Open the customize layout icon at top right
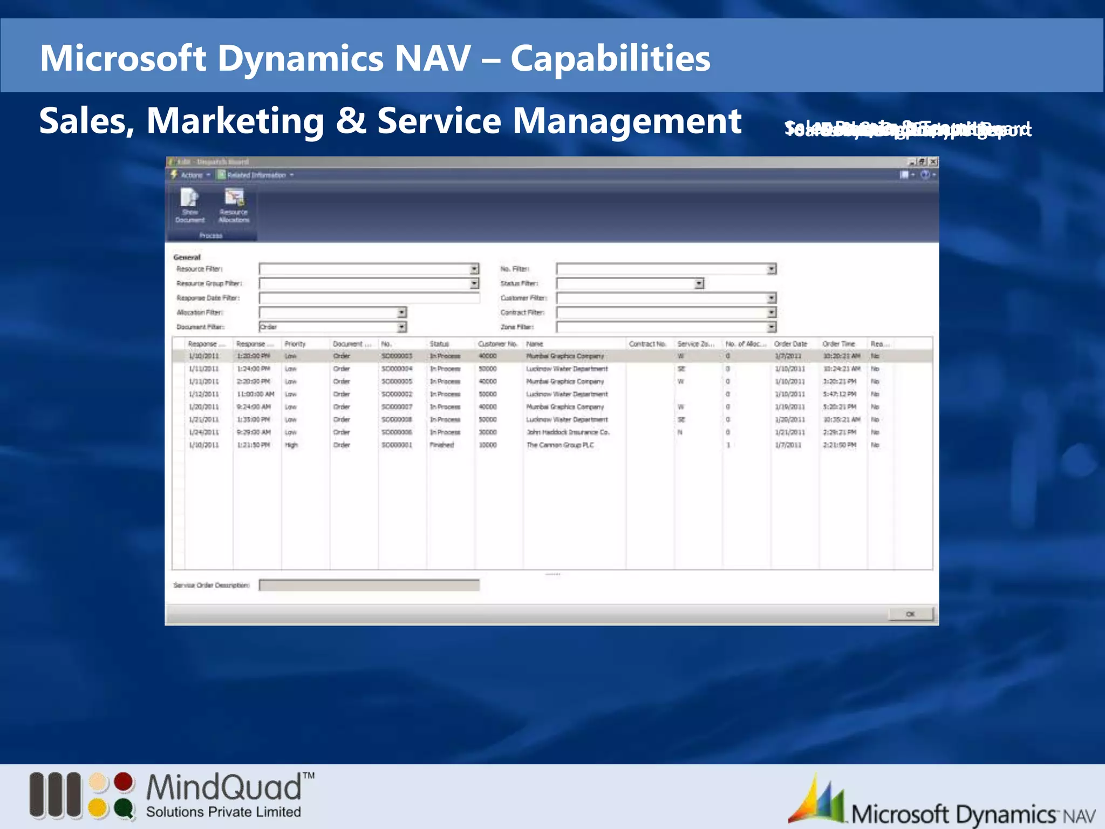 tap(905, 175)
